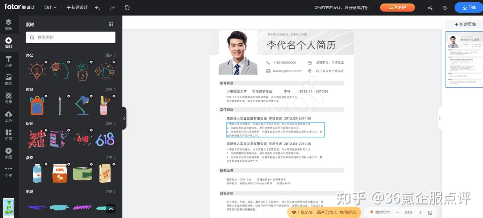Screen dimensions: 483x218
Task: Expand the right pages panel chevron
Action: [440, 118]
